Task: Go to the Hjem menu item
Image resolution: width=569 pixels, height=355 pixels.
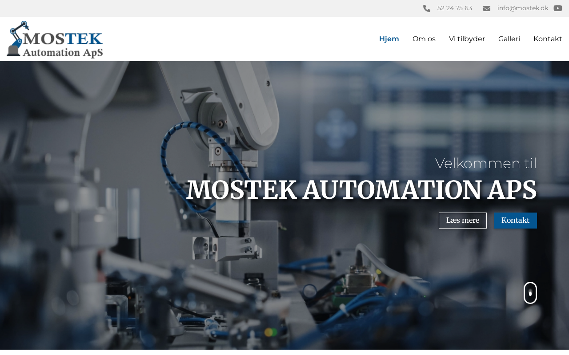Action: (x=389, y=39)
